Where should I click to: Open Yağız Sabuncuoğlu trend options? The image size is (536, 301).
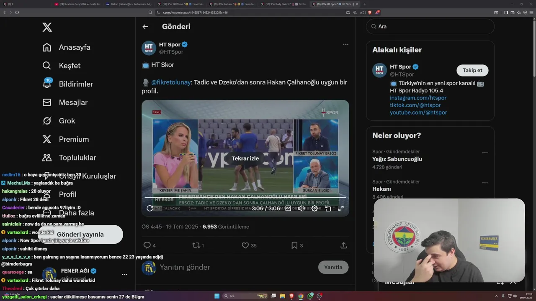point(485,153)
